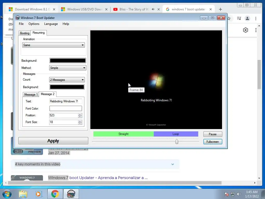Open Google settings gear icon

coord(246,30)
